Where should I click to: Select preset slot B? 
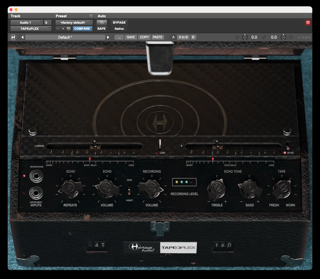(193, 37)
